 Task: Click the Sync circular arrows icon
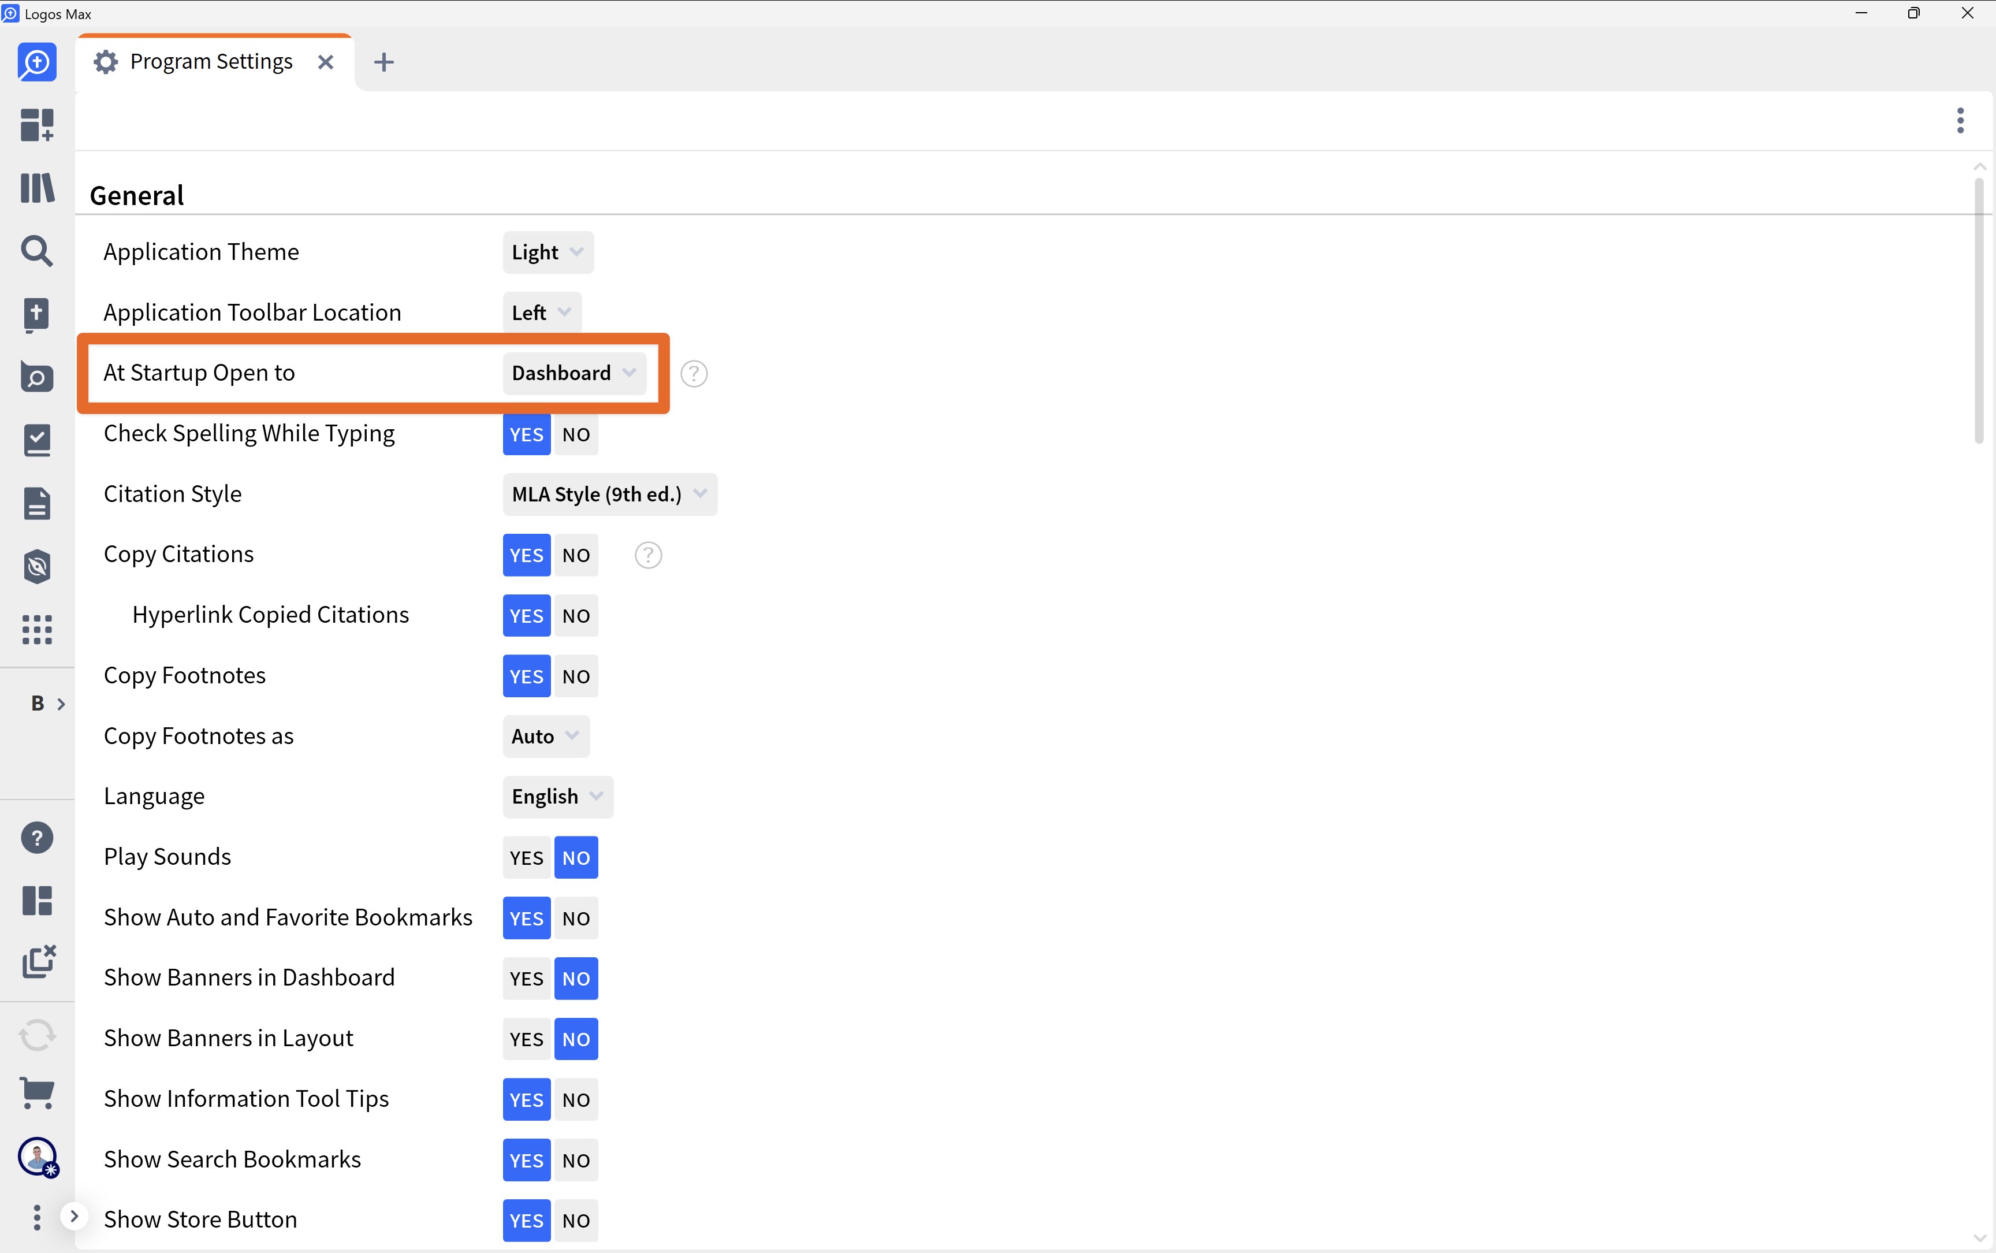38,1035
